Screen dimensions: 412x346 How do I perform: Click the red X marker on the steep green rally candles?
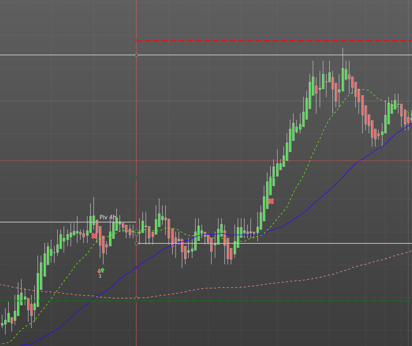coord(271,201)
